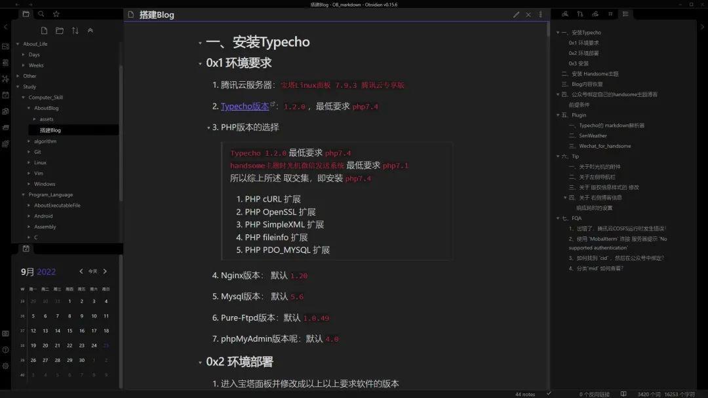Open the backlinks tab in right sidebar

[x=565, y=14]
